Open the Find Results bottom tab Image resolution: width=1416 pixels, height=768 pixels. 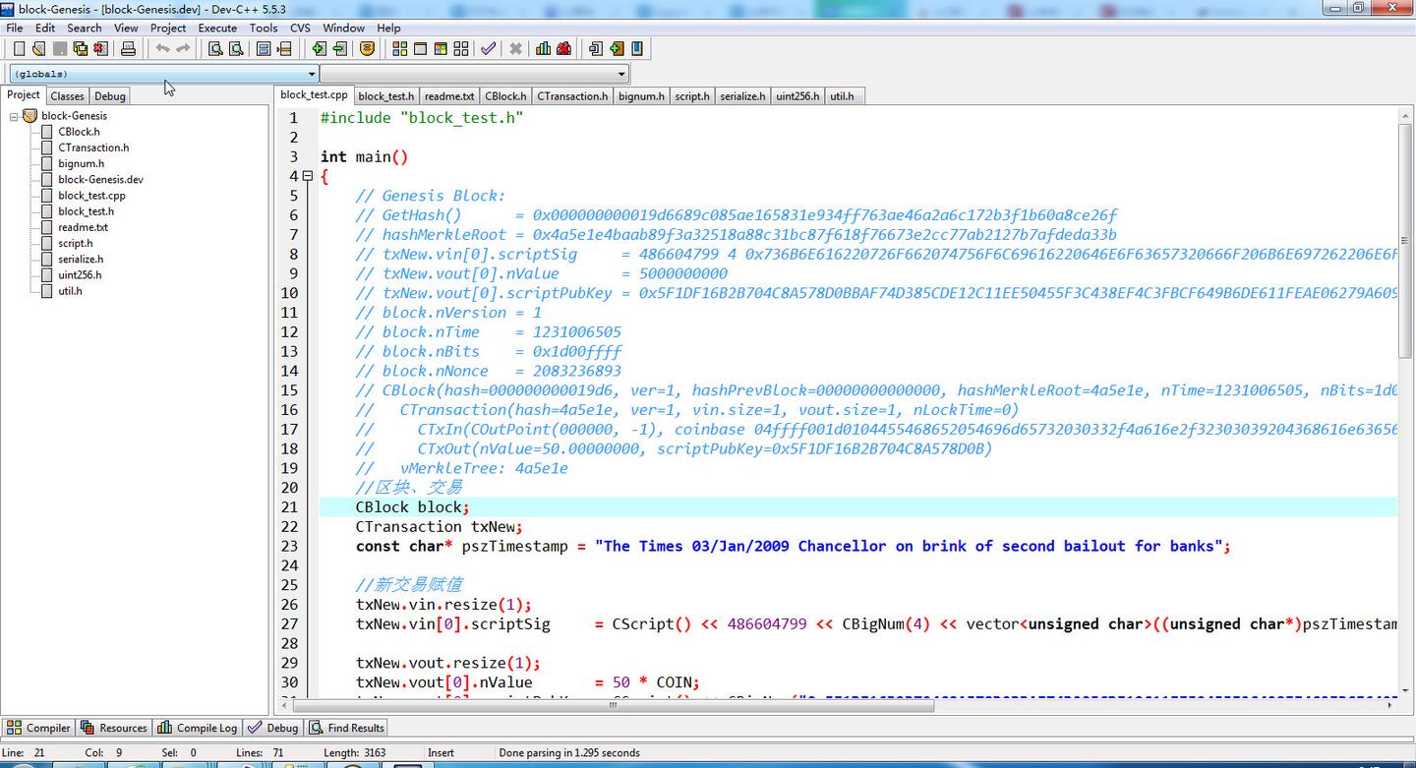347,728
